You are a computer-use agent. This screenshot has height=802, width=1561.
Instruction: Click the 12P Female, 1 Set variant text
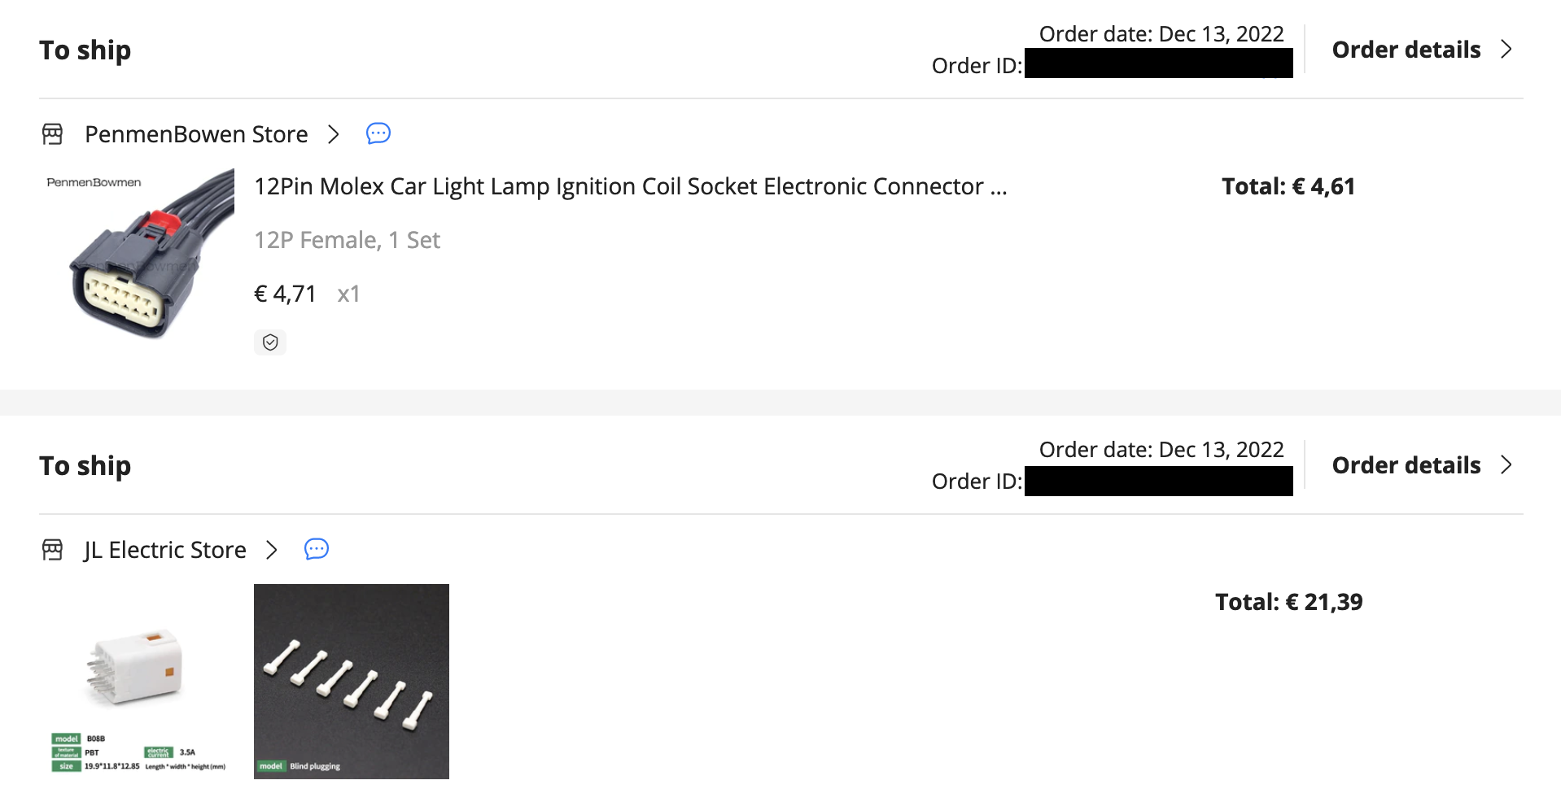click(x=347, y=240)
